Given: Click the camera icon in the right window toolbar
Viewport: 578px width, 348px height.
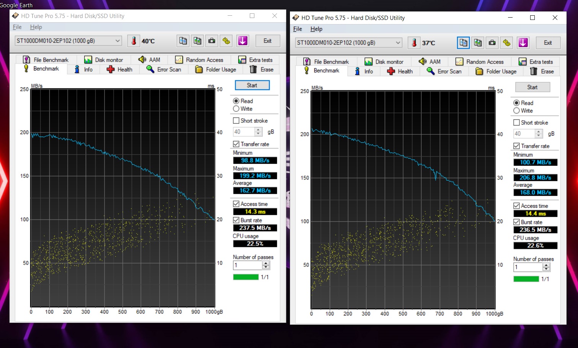Looking at the screenshot, I should 492,43.
